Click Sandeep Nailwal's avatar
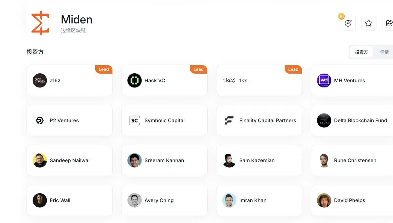Viewport: 393px width, 223px height. pos(40,160)
